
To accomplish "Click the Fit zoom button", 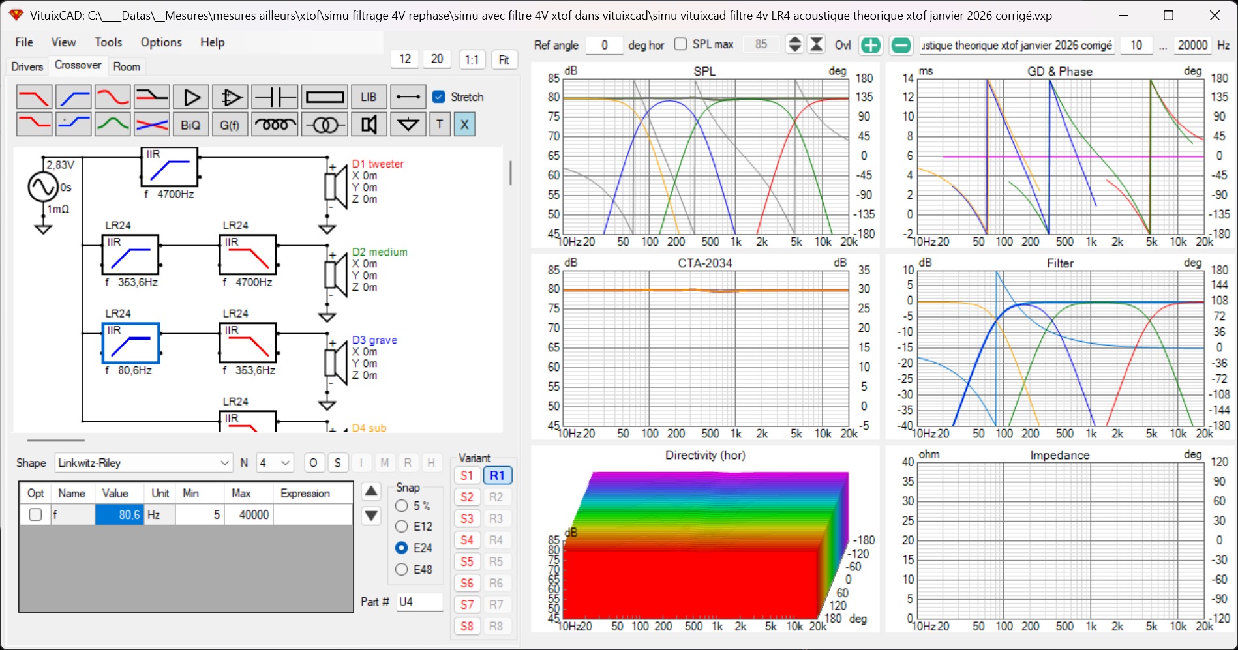I will pyautogui.click(x=504, y=59).
